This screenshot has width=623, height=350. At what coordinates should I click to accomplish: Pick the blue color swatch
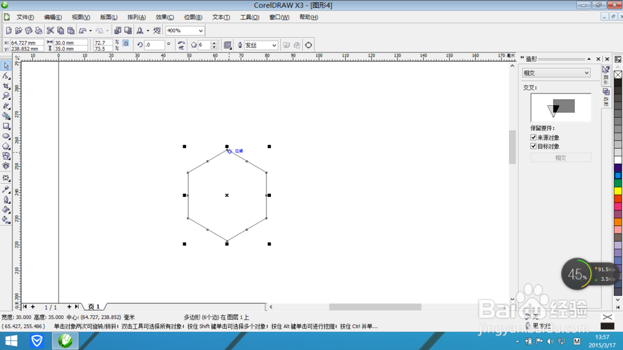tap(618, 175)
